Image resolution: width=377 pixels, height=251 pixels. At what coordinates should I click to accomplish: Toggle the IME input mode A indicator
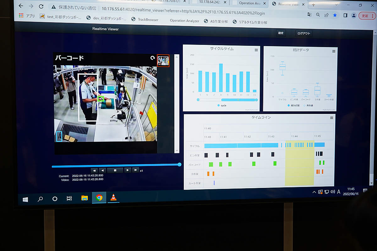(339, 192)
